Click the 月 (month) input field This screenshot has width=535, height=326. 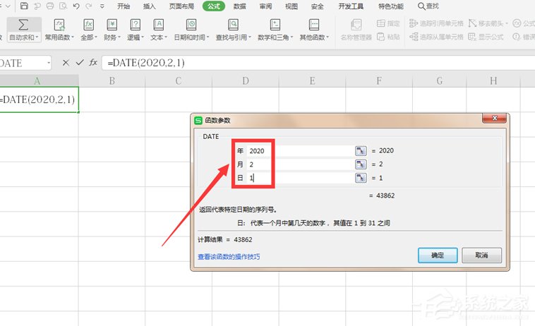coord(300,164)
